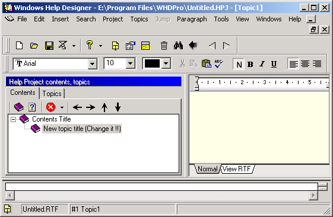333x217 pixels.
Task: Open the dropdown next to red delete icon
Action: (62, 107)
